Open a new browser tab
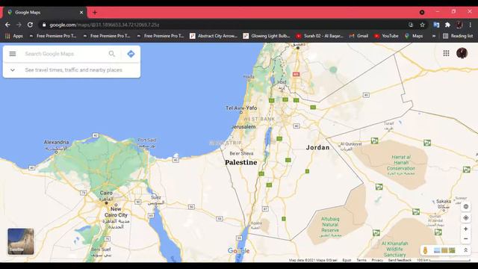478x269 pixels. click(x=95, y=13)
